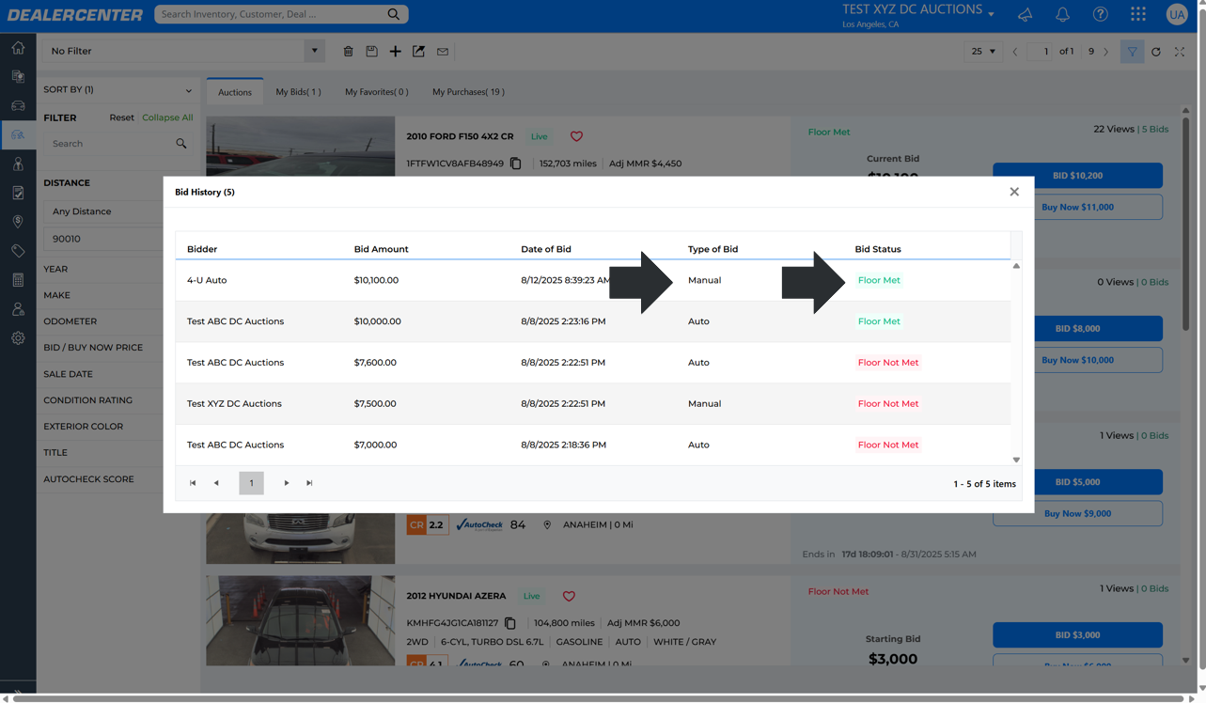Expand the Sort By (1) section
This screenshot has width=1206, height=703.
pyautogui.click(x=117, y=90)
